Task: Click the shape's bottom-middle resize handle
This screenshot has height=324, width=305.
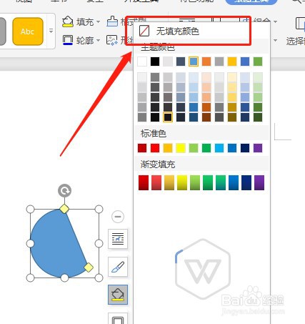Action: pos(64,278)
